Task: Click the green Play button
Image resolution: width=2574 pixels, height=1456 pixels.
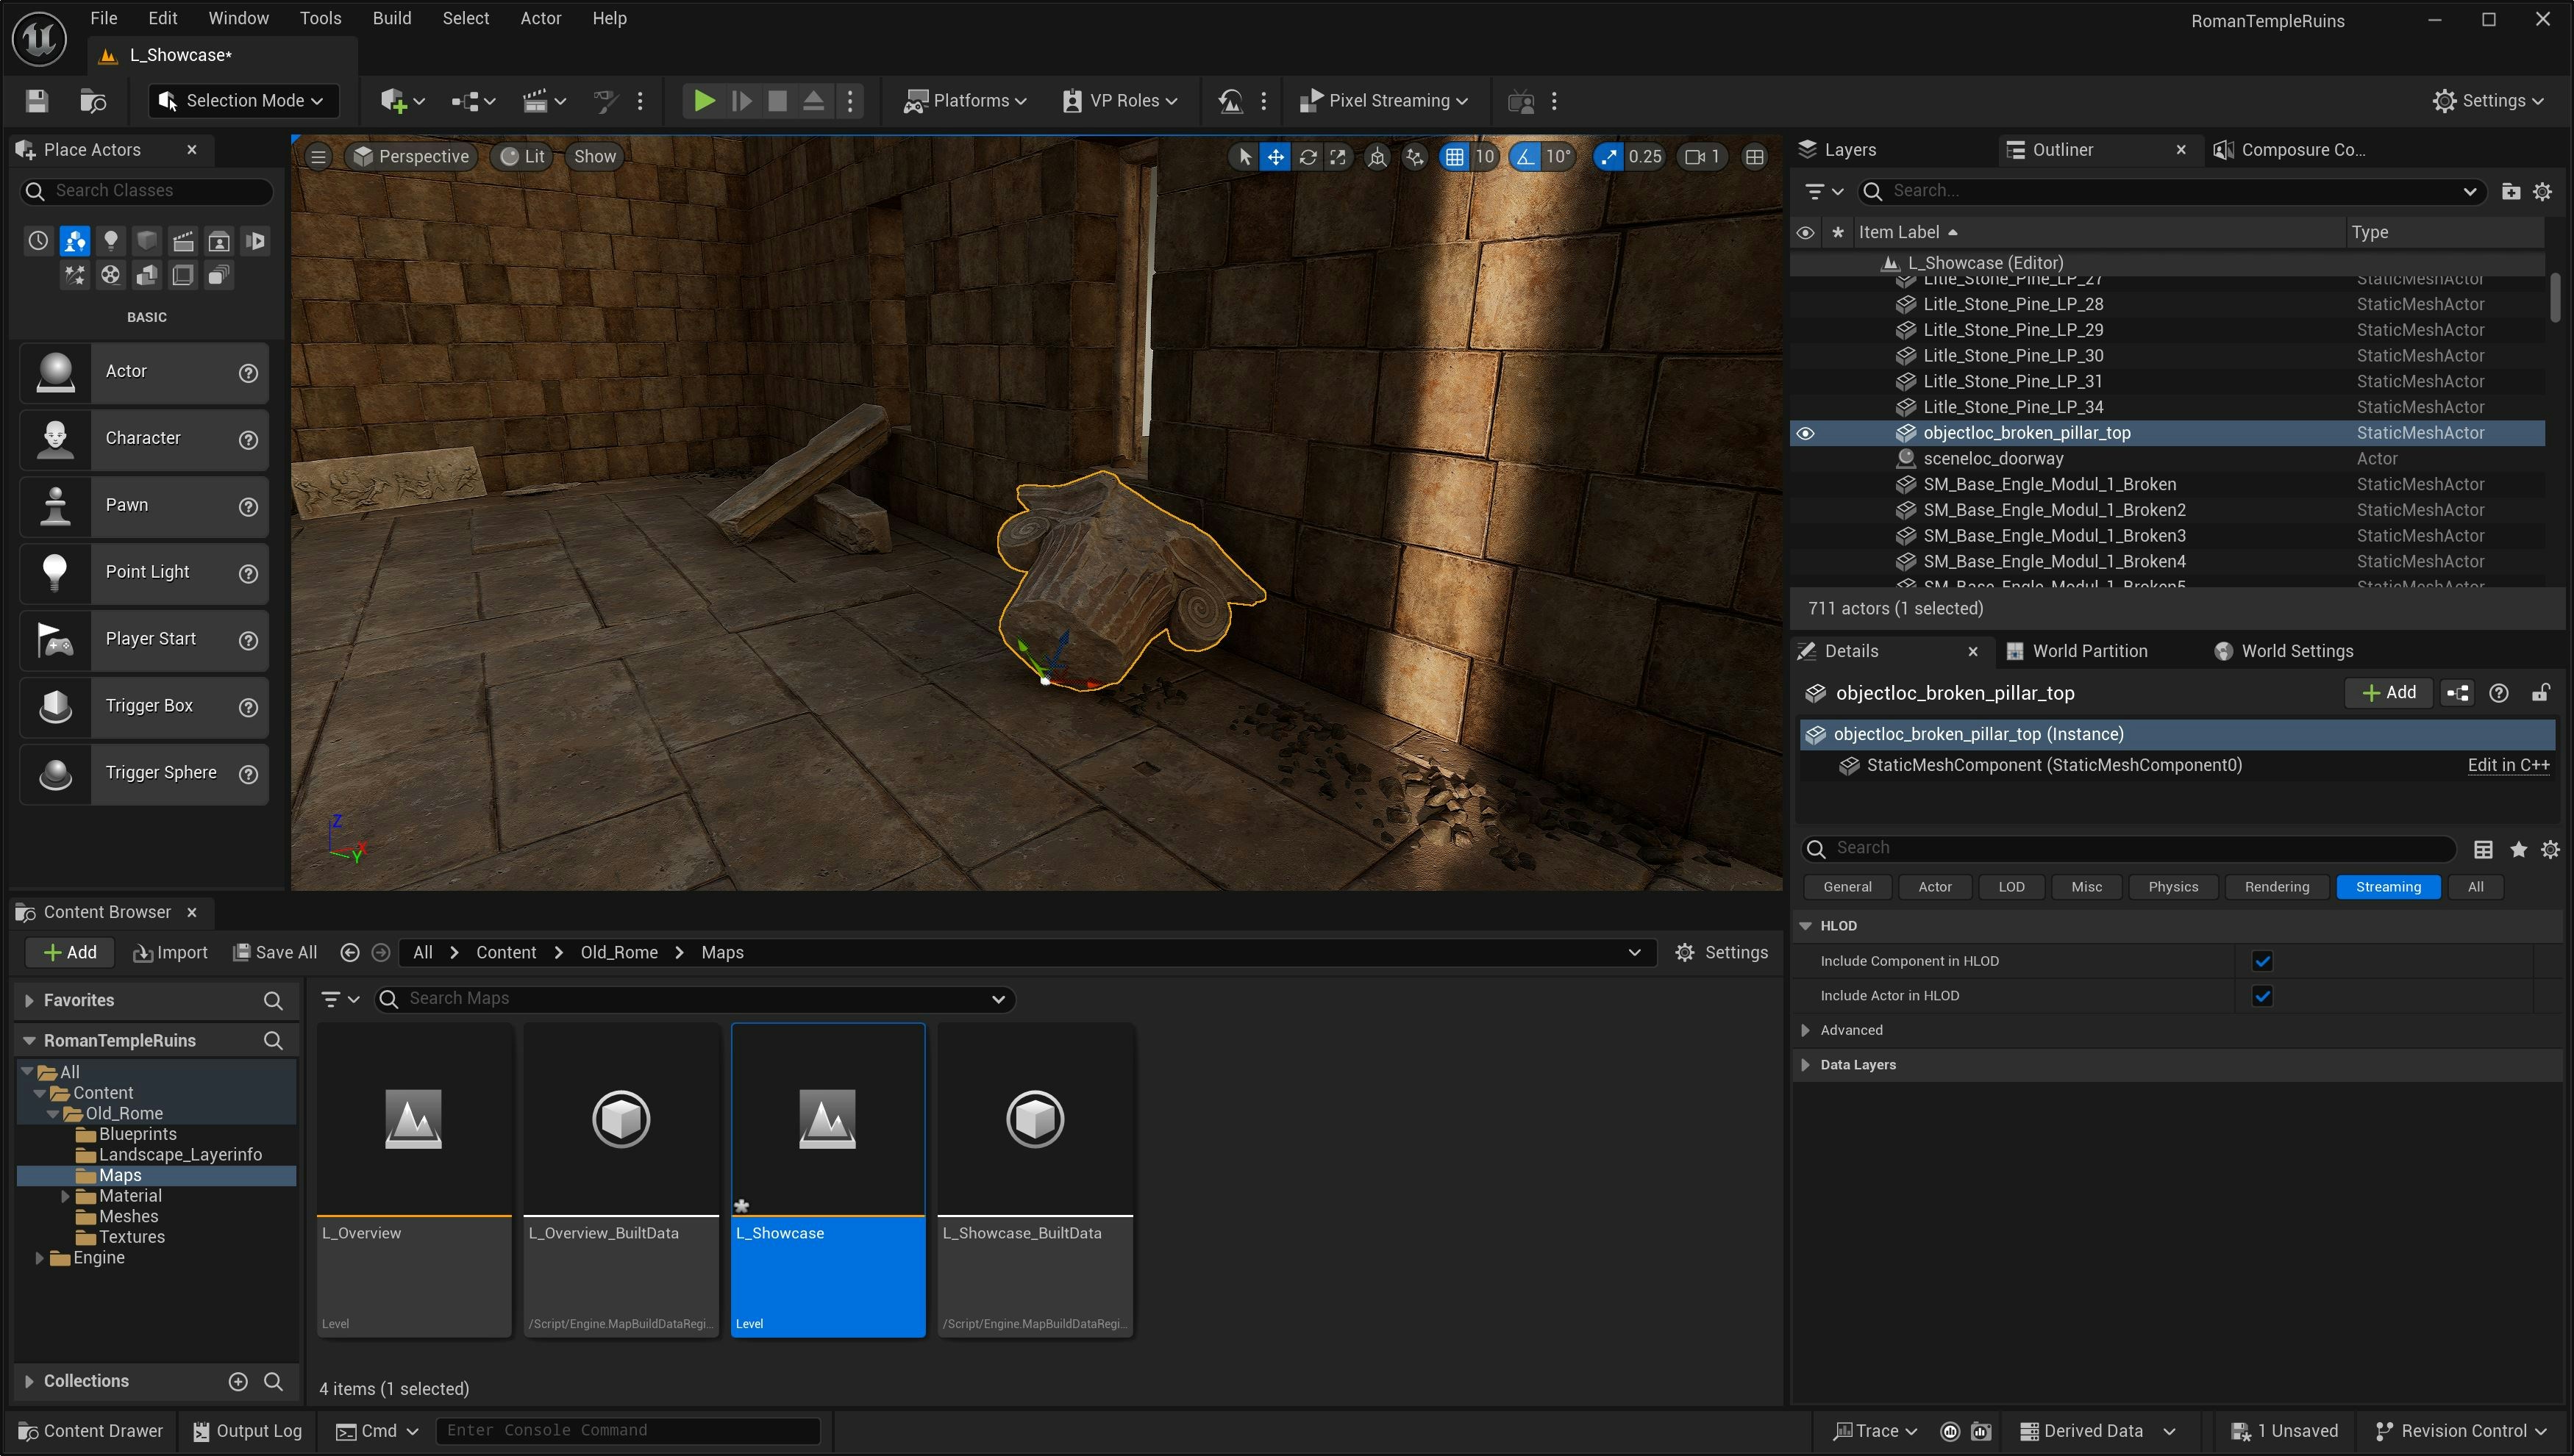Action: (703, 100)
